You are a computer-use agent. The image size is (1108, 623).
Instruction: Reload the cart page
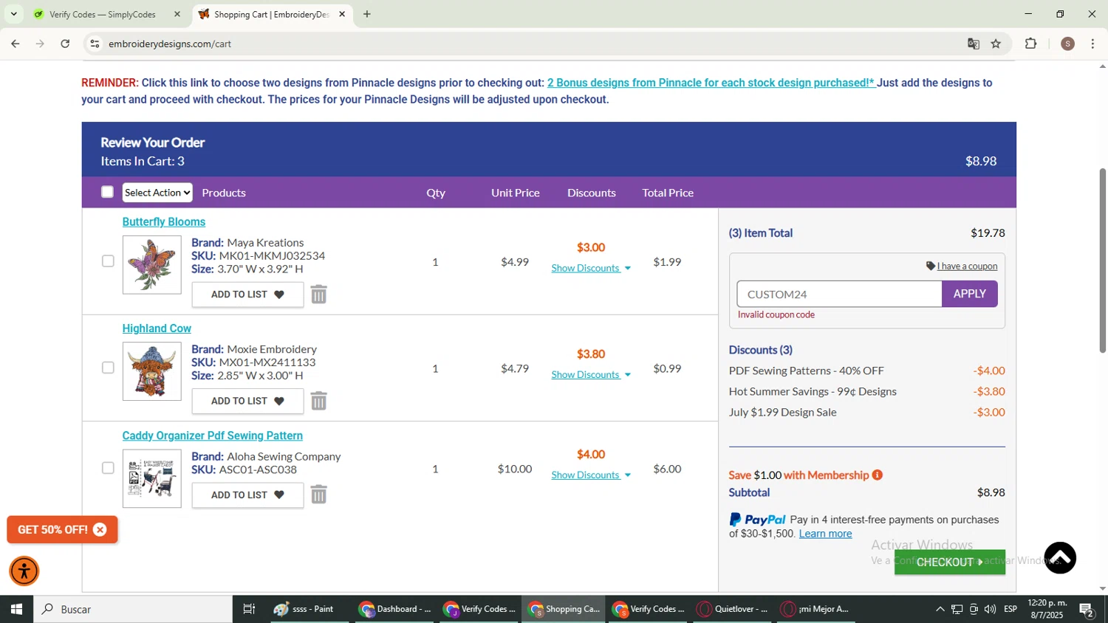(65, 44)
